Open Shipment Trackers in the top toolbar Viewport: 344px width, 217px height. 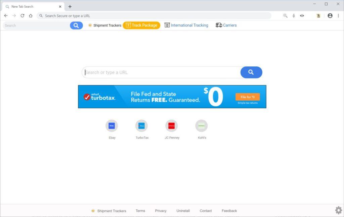105,25
